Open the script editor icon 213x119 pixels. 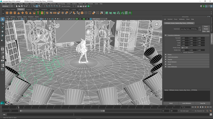[x=211, y=115]
